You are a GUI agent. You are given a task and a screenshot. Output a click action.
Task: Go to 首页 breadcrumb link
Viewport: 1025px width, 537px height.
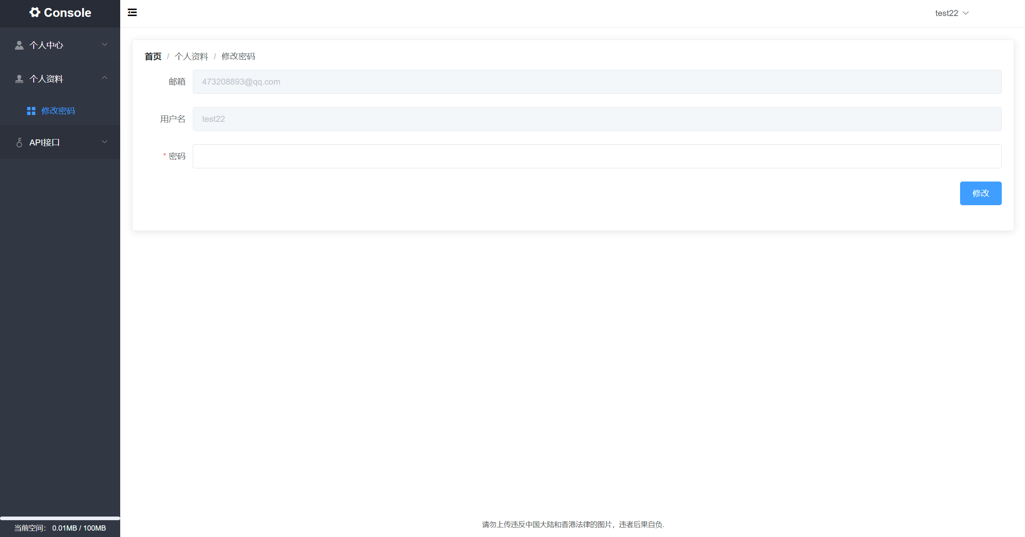tap(153, 57)
